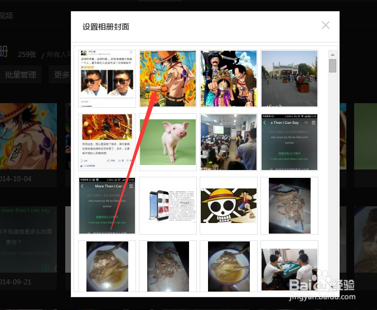Choose the Ace fire cowboy hat thumbnail

click(x=168, y=79)
